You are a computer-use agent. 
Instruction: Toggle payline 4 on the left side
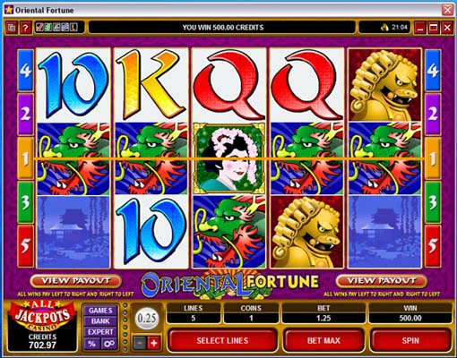(x=25, y=71)
